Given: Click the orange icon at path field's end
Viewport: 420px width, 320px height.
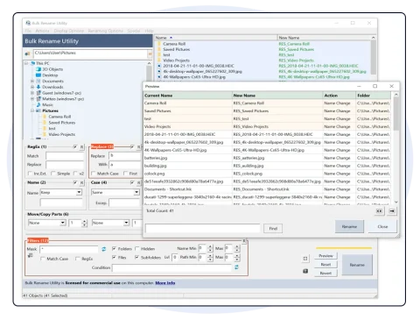Looking at the screenshot, I should (x=150, y=53).
